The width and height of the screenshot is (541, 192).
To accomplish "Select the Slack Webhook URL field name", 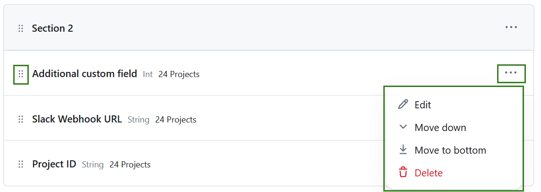I will click(77, 119).
